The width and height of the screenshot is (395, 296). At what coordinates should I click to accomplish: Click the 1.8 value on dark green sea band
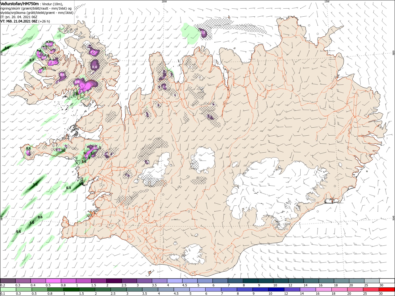pyautogui.click(x=7, y=48)
